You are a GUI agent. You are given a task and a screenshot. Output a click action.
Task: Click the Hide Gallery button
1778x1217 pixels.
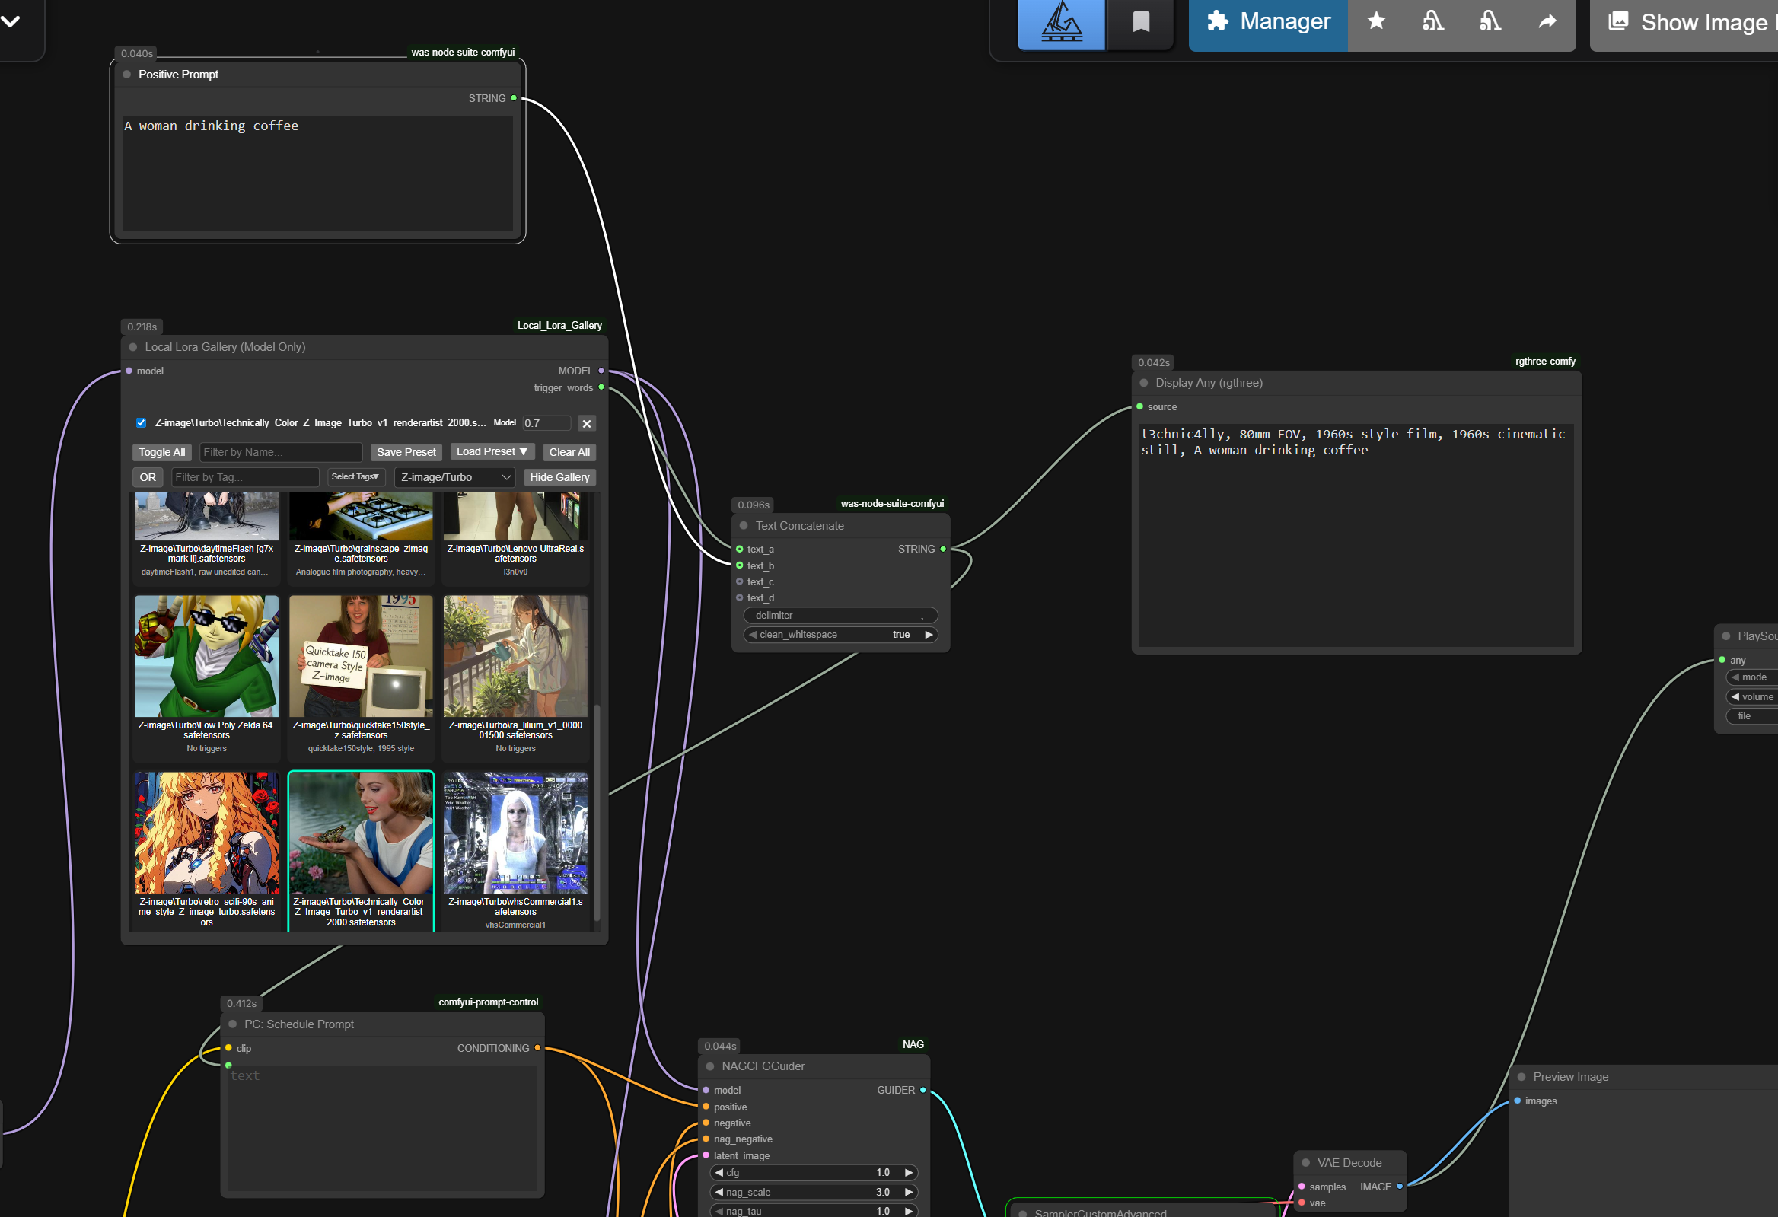559,477
